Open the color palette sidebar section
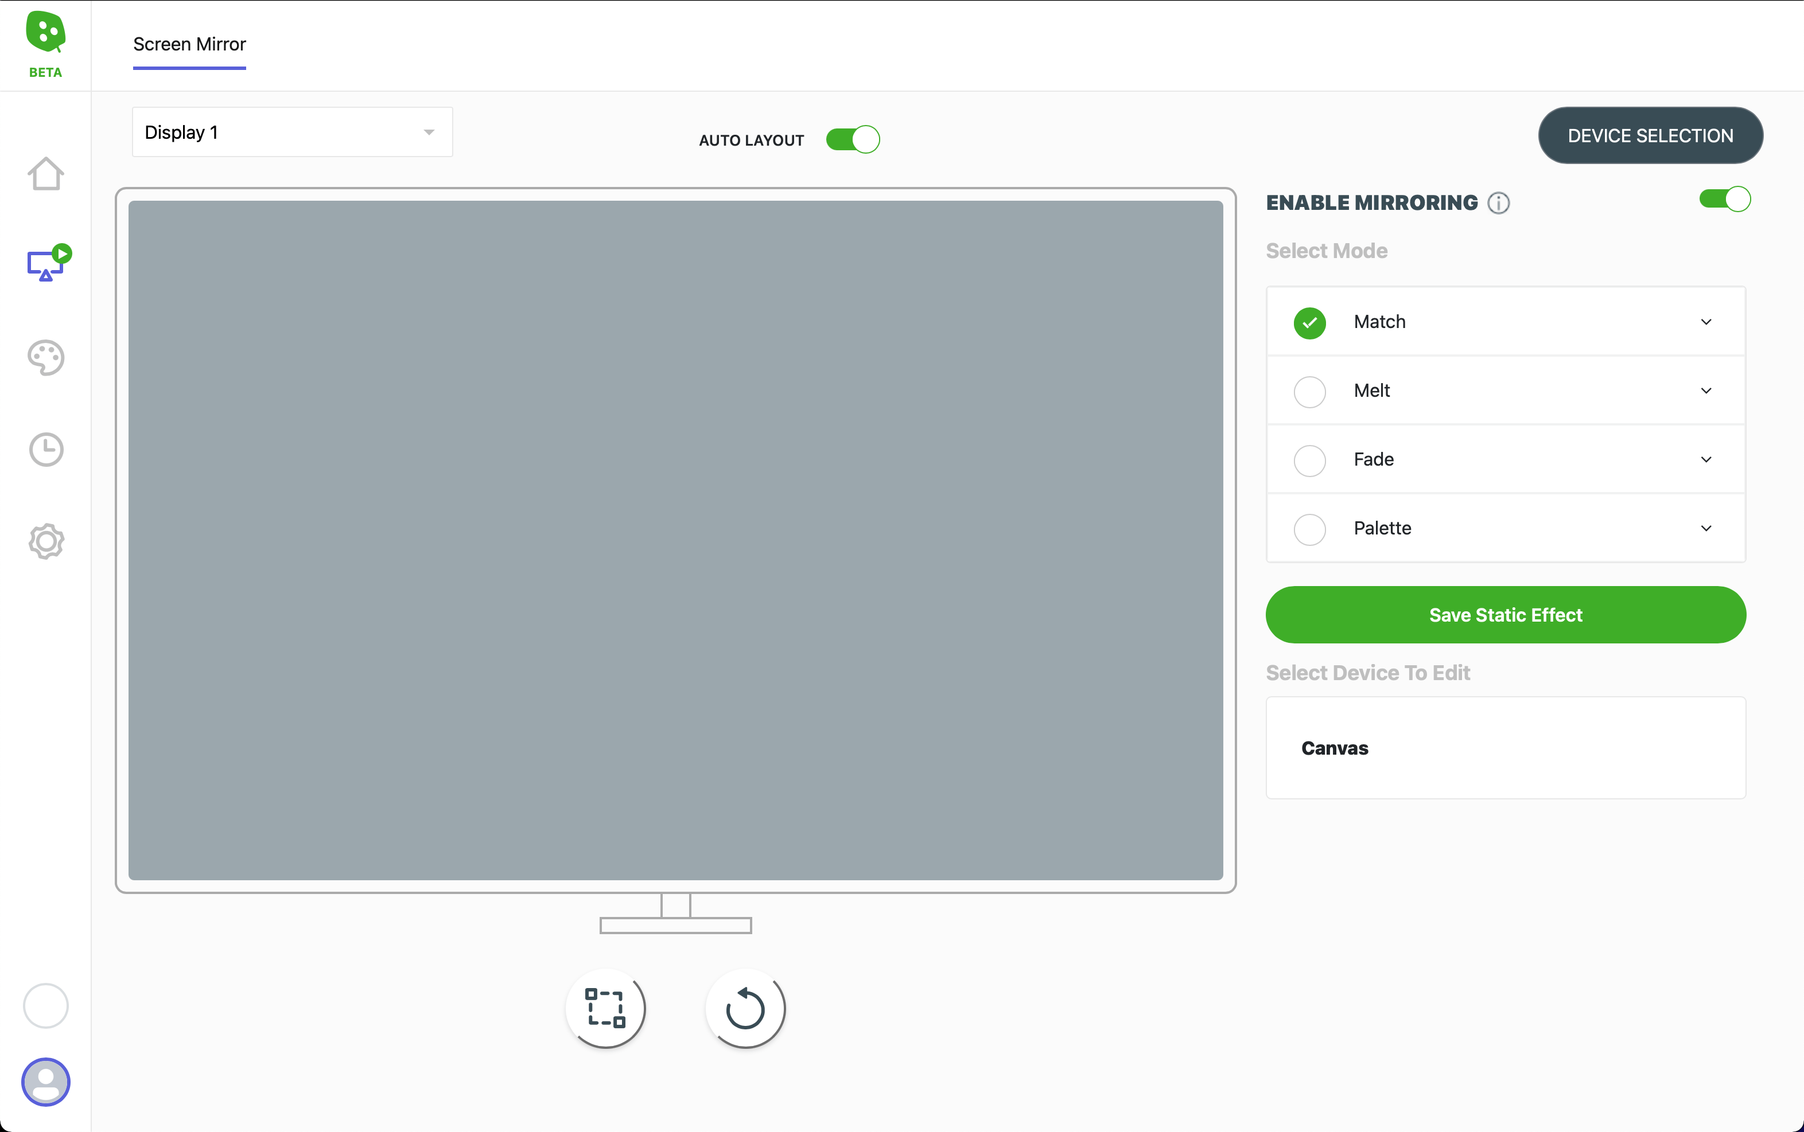The width and height of the screenshot is (1804, 1132). [46, 358]
